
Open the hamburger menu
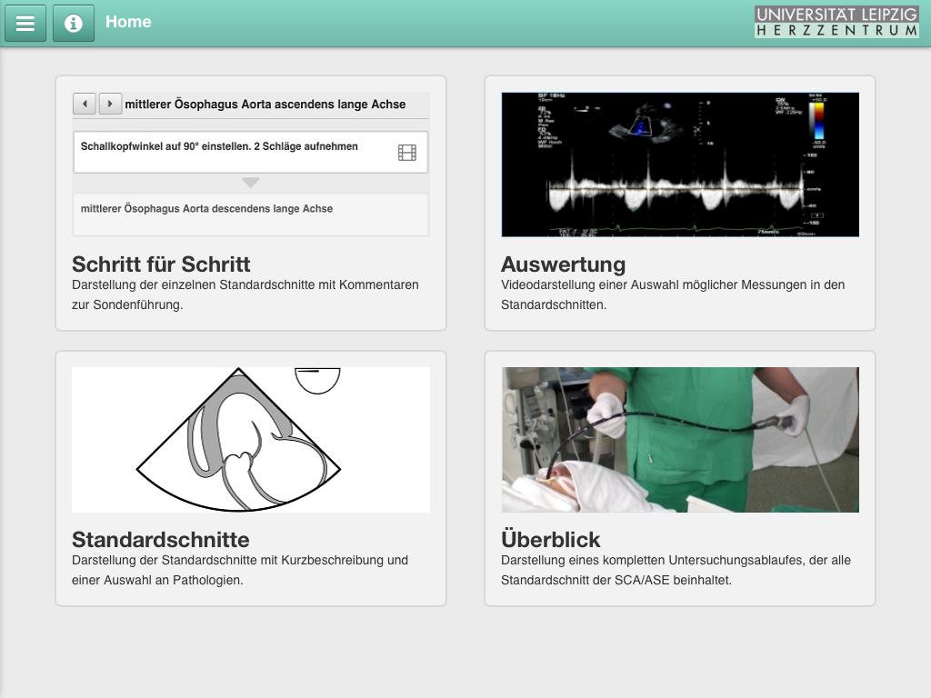(x=25, y=23)
